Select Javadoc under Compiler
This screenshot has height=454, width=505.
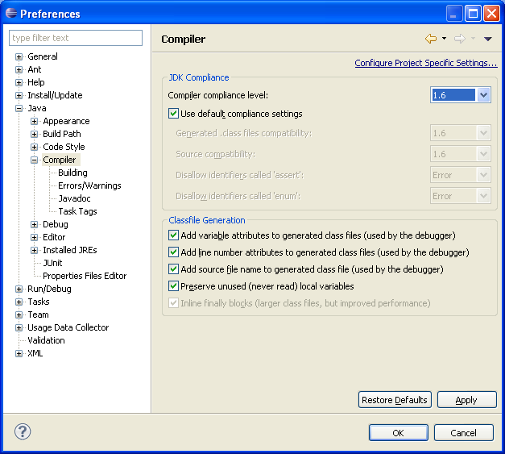tap(74, 198)
